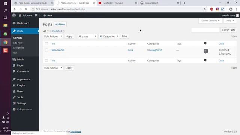Click the browser address bar

coord(116,9)
